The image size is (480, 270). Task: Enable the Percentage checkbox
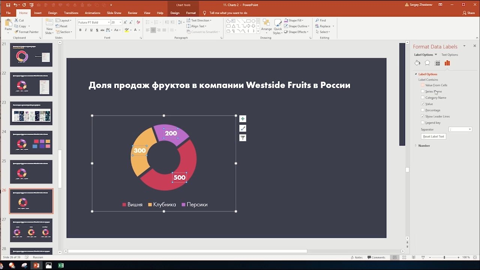click(x=423, y=110)
